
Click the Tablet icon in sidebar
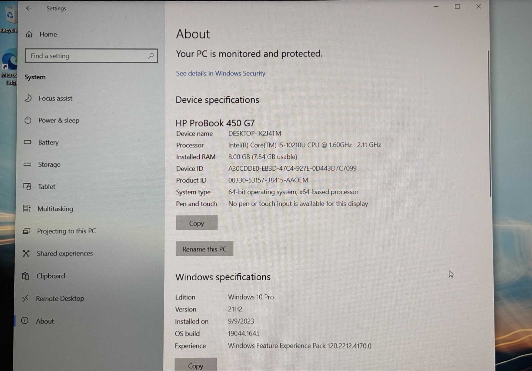[27, 186]
